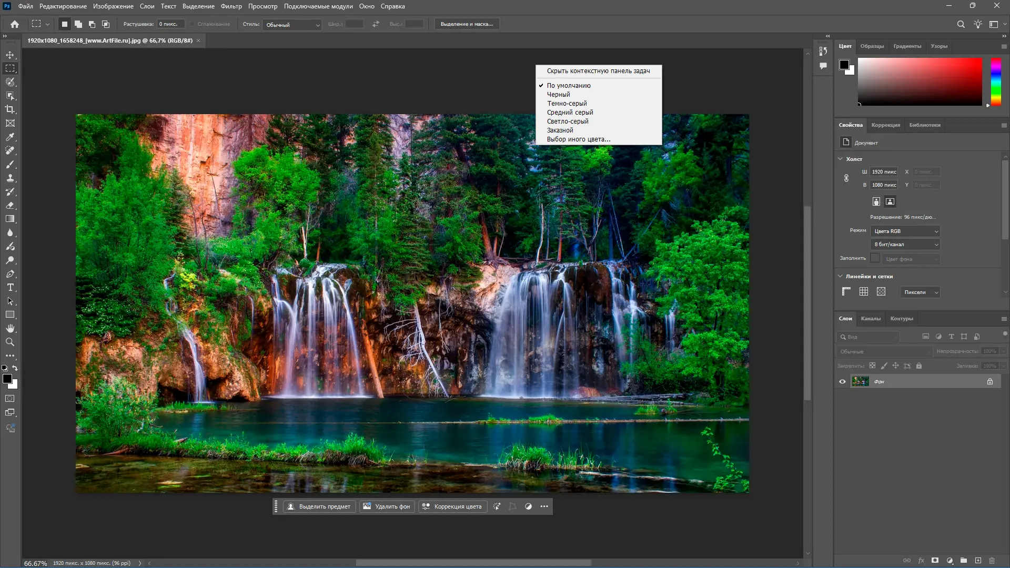
Task: Select the Crop tool
Action: click(10, 109)
